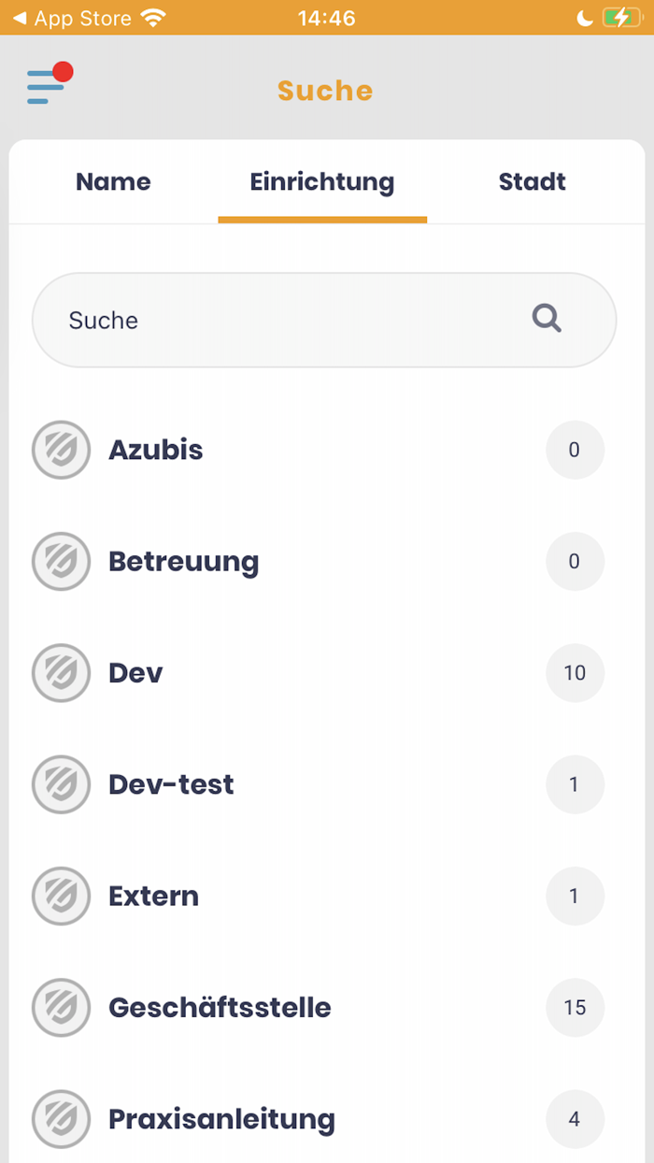Tap the shield icon beside Praxisanleitung

[x=62, y=1119]
